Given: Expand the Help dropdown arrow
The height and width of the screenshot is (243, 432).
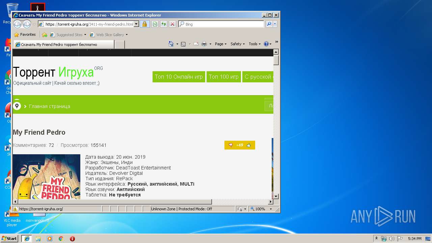Looking at the screenshot, I should point(271,44).
